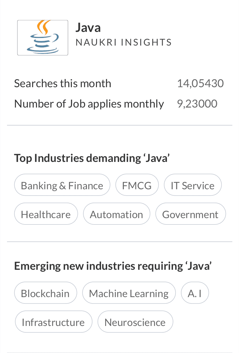Open the Blockchain emerging industry chip
This screenshot has width=239, height=353.
tap(45, 293)
